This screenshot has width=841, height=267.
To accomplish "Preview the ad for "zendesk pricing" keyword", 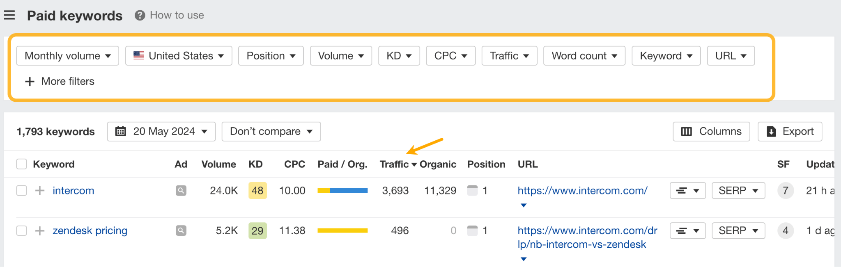I will pyautogui.click(x=181, y=230).
